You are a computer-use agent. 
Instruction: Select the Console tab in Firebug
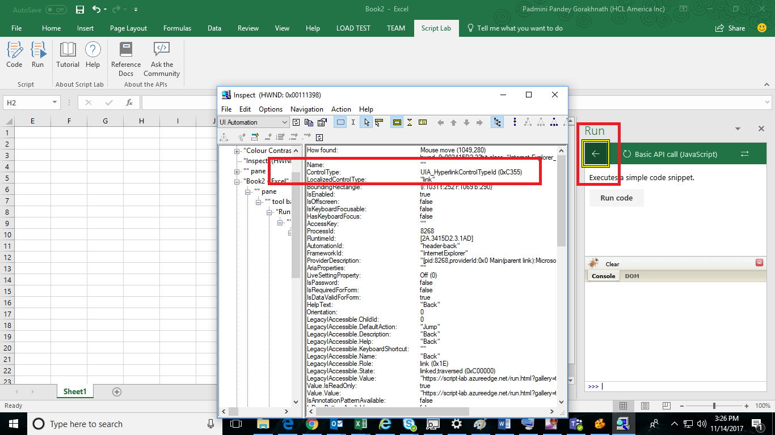(604, 276)
